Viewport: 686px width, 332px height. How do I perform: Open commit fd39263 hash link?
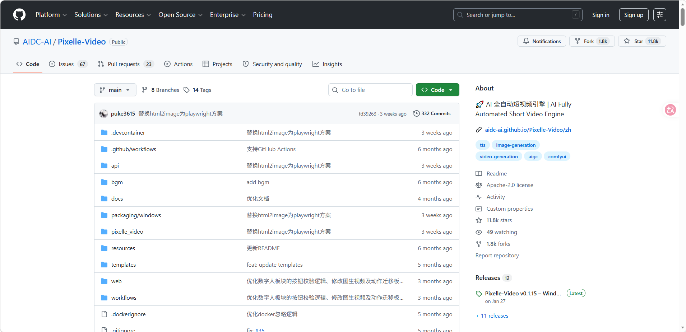pos(367,114)
